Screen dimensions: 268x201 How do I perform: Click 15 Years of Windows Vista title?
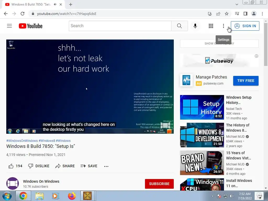point(238,155)
